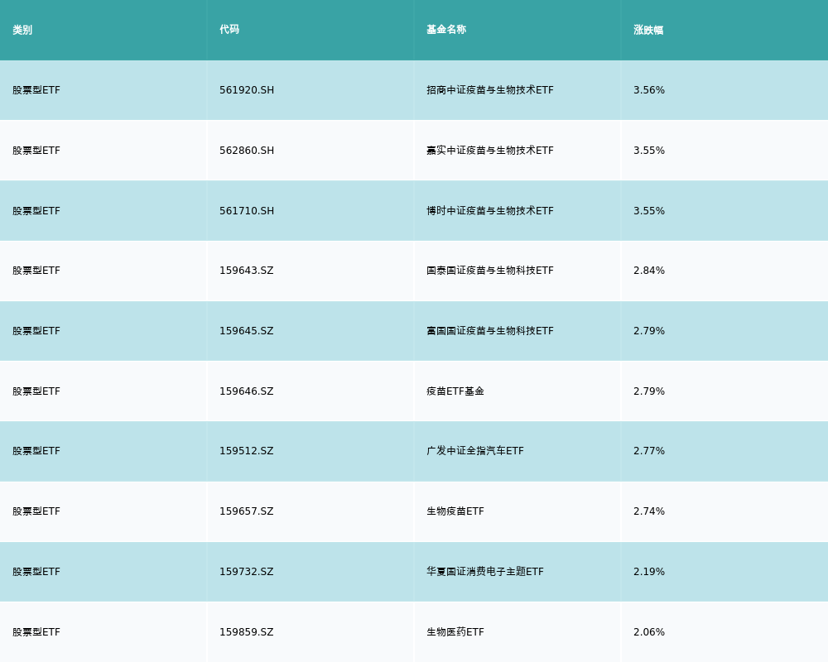Click fund name 博时中证疫苗与生物技术ETF
Image resolution: width=828 pixels, height=662 pixels.
[x=490, y=211]
